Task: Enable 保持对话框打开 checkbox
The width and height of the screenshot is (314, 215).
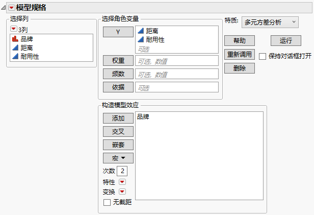Action: 263,56
